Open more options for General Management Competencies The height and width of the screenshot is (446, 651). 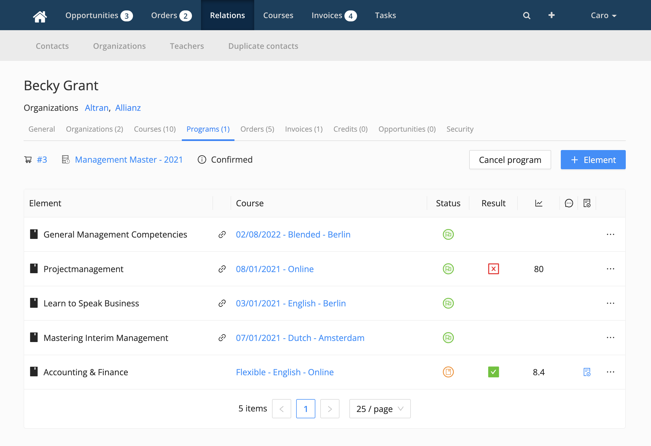tap(610, 235)
